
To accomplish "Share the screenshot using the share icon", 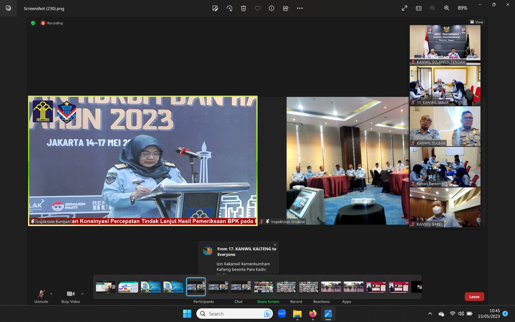I will click(x=286, y=8).
